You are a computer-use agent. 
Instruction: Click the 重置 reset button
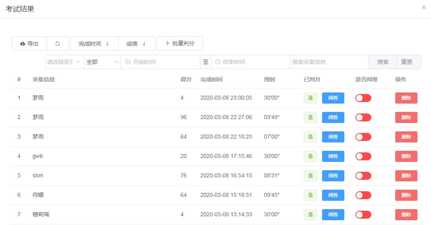click(408, 62)
